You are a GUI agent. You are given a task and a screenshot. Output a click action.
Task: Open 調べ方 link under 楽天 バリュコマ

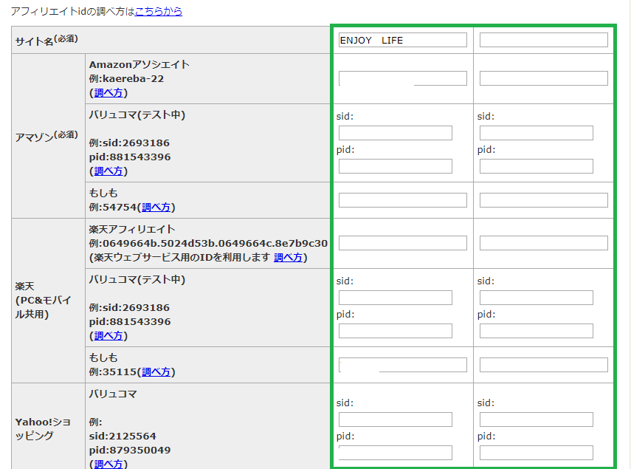click(x=108, y=336)
